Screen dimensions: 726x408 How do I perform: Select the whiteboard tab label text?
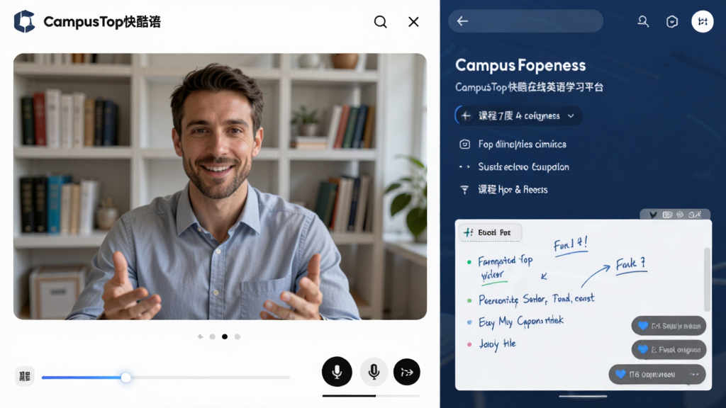[x=494, y=232]
